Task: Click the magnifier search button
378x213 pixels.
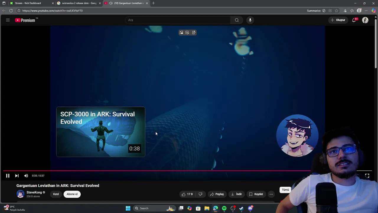Action: 237,20
